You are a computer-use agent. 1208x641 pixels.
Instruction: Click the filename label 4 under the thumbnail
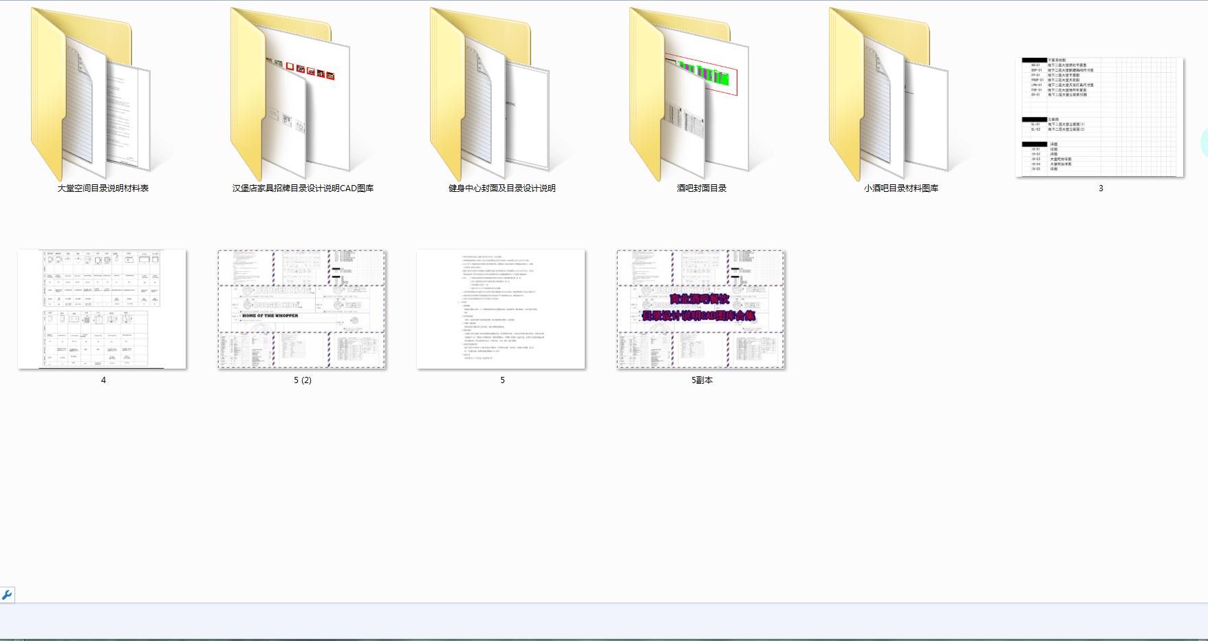(x=103, y=380)
